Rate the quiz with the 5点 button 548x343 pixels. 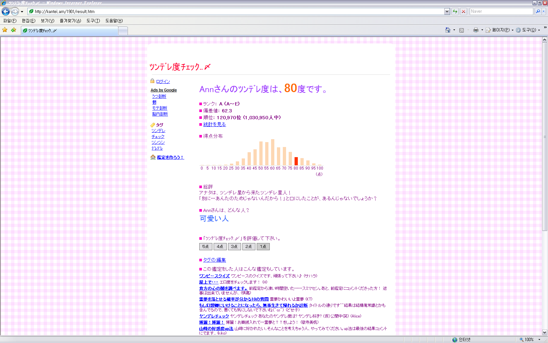coord(205,247)
